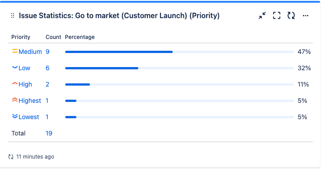The height and width of the screenshot is (169, 321).
Task: Open Low priority issues link
Action: pos(24,68)
